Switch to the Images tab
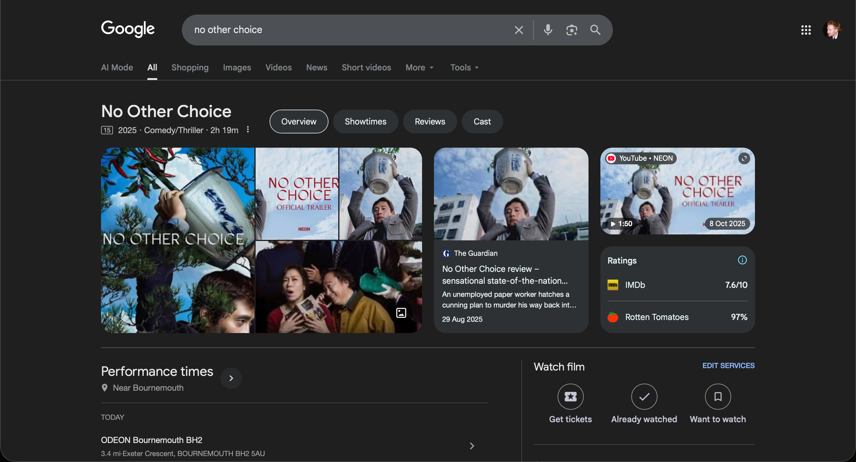Screen dimensions: 856x462 (237, 67)
